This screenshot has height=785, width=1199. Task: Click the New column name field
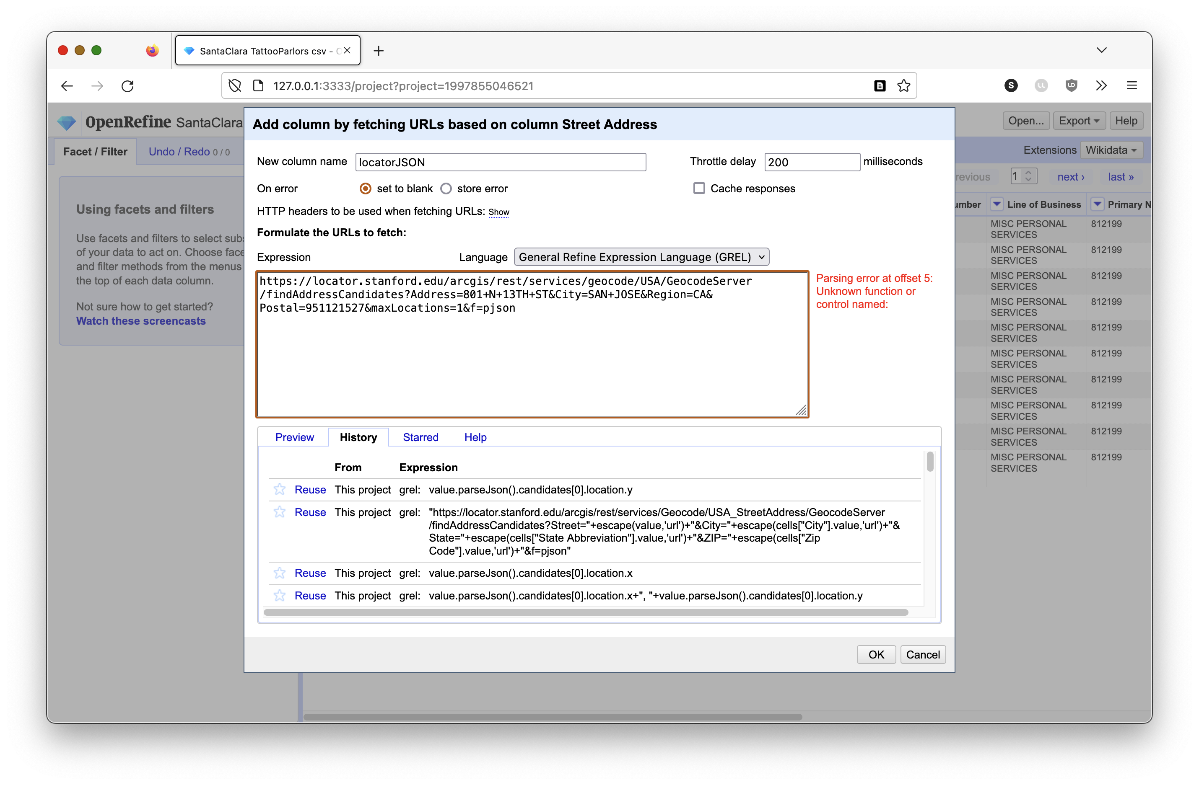[500, 162]
